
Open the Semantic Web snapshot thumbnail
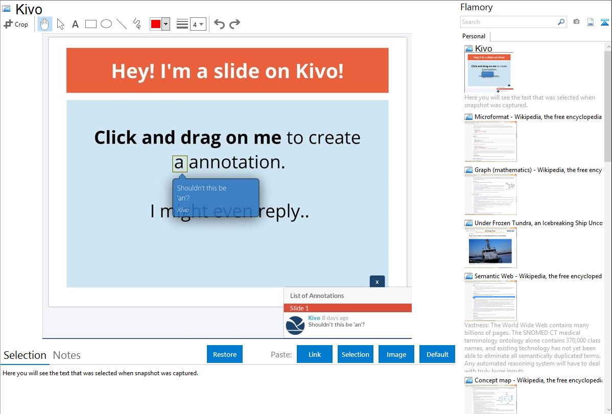click(x=490, y=301)
